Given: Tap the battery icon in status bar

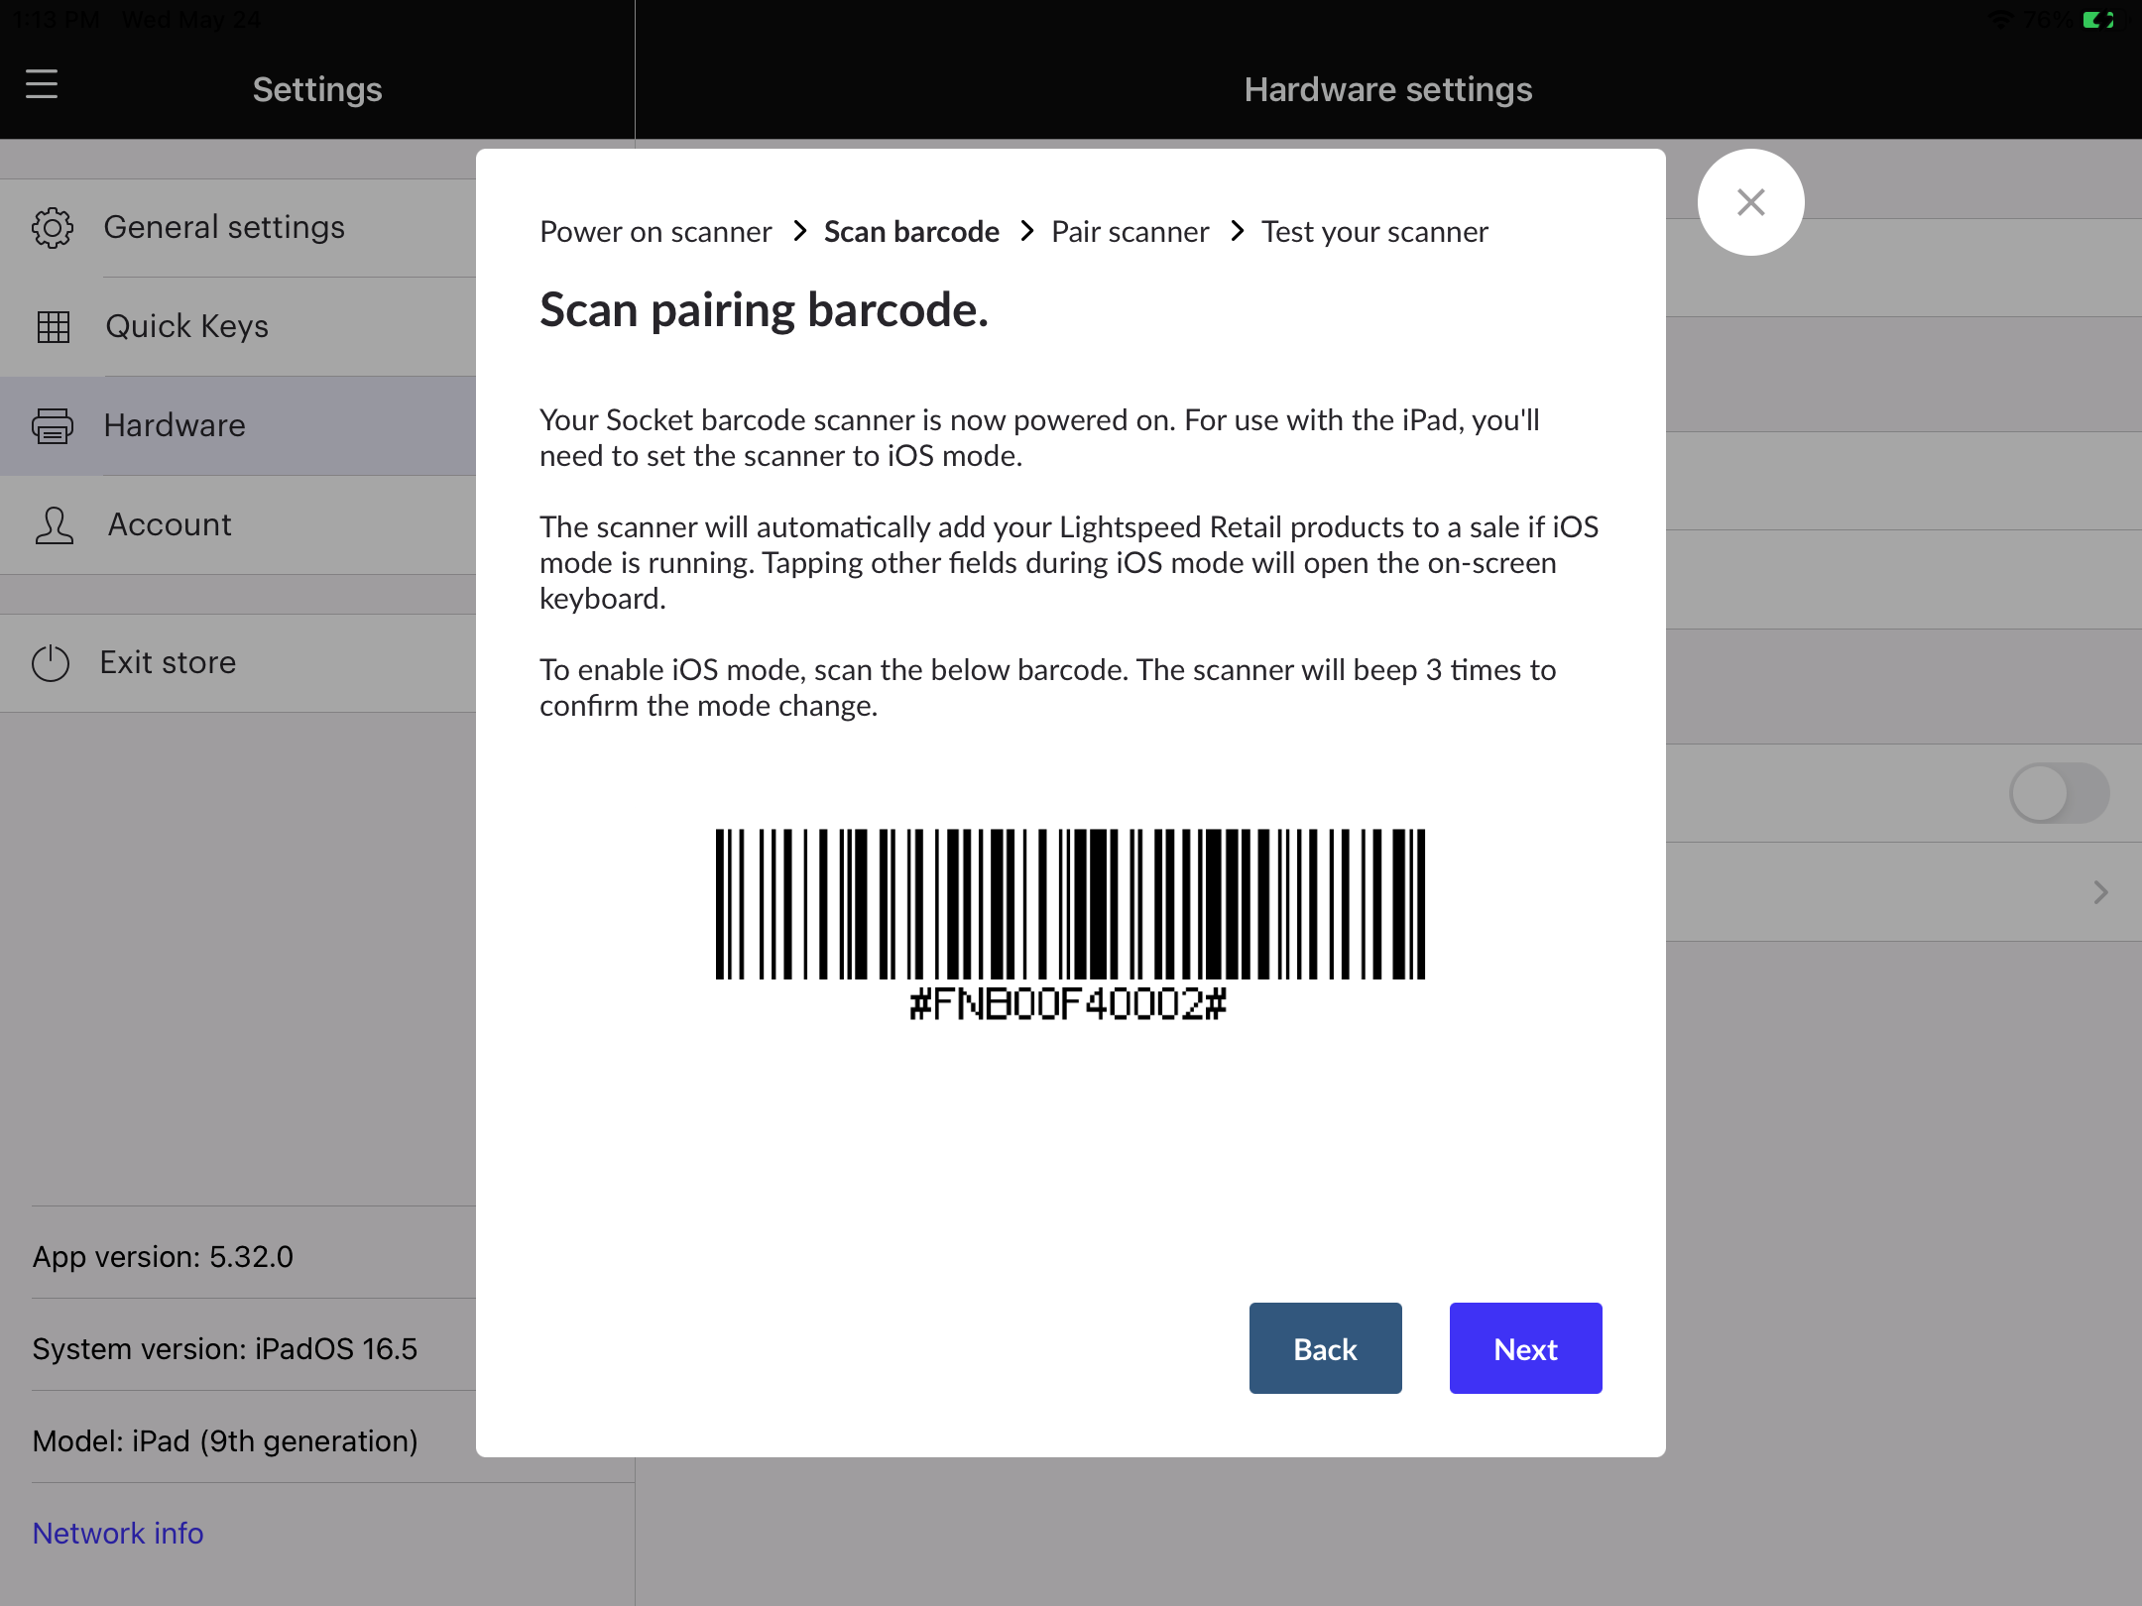Looking at the screenshot, I should 2096,20.
